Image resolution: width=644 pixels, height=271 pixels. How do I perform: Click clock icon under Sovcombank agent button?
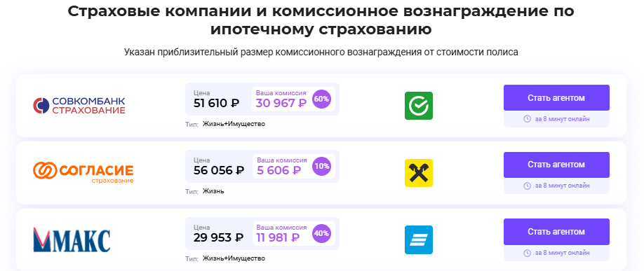pyautogui.click(x=528, y=119)
